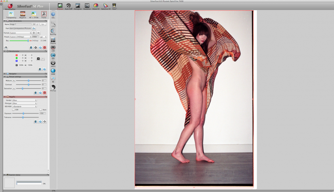The height and width of the screenshot is (192, 334).
Task: Open the GANE noise tool
Action: pos(53,72)
